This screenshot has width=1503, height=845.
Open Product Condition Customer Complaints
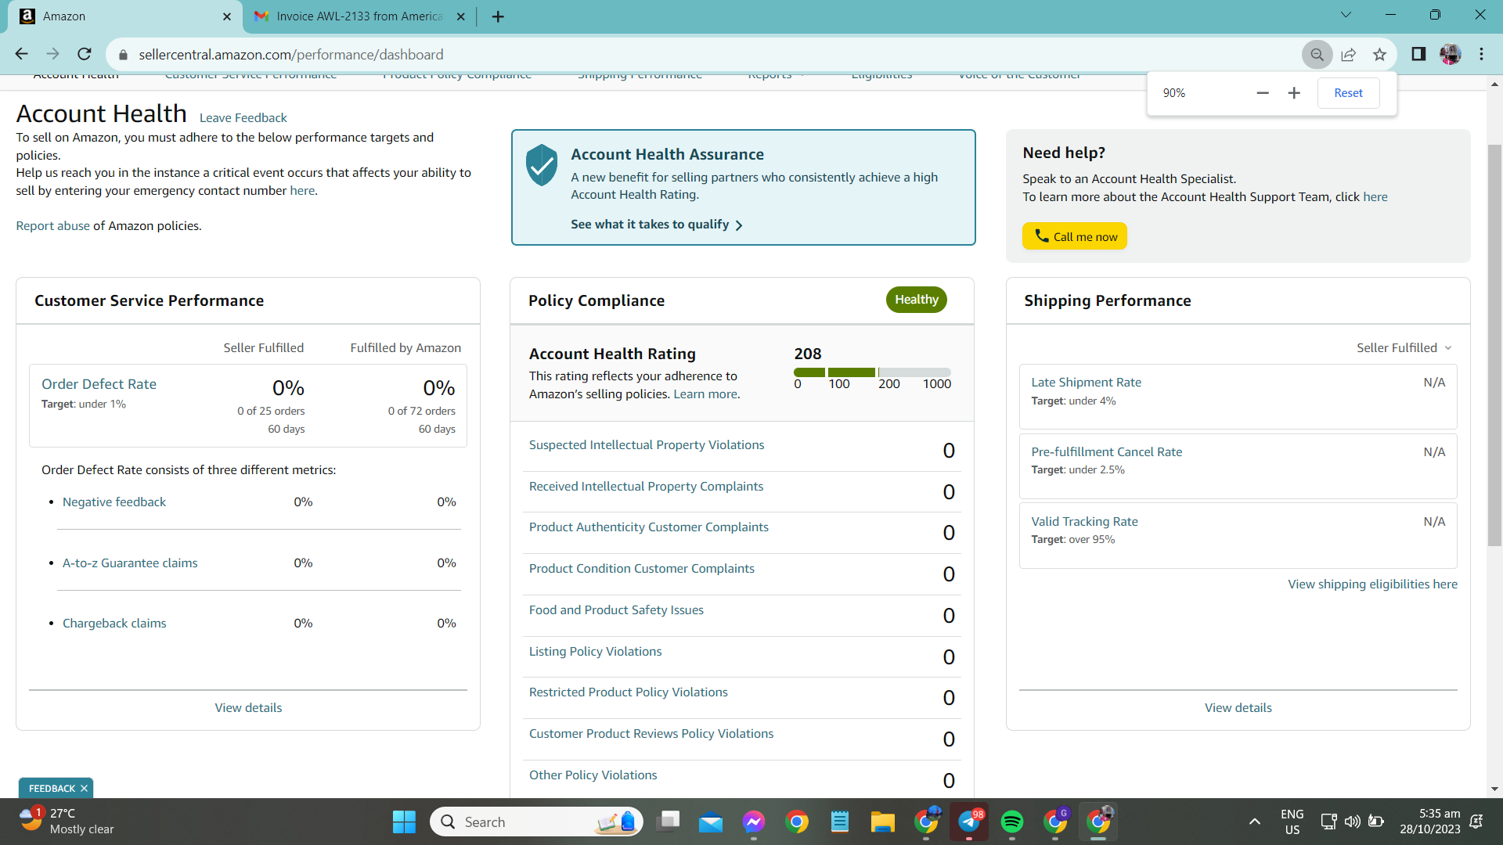(642, 569)
